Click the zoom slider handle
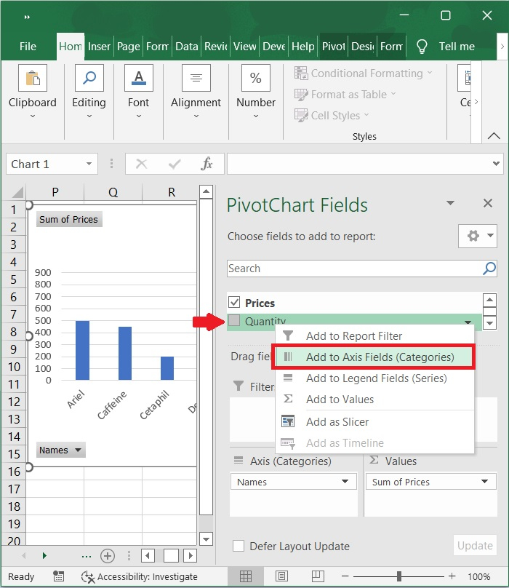The image size is (509, 588). pos(399,576)
